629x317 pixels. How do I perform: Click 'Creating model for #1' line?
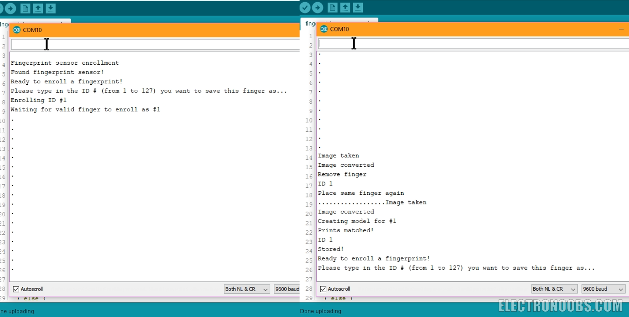(x=357, y=221)
